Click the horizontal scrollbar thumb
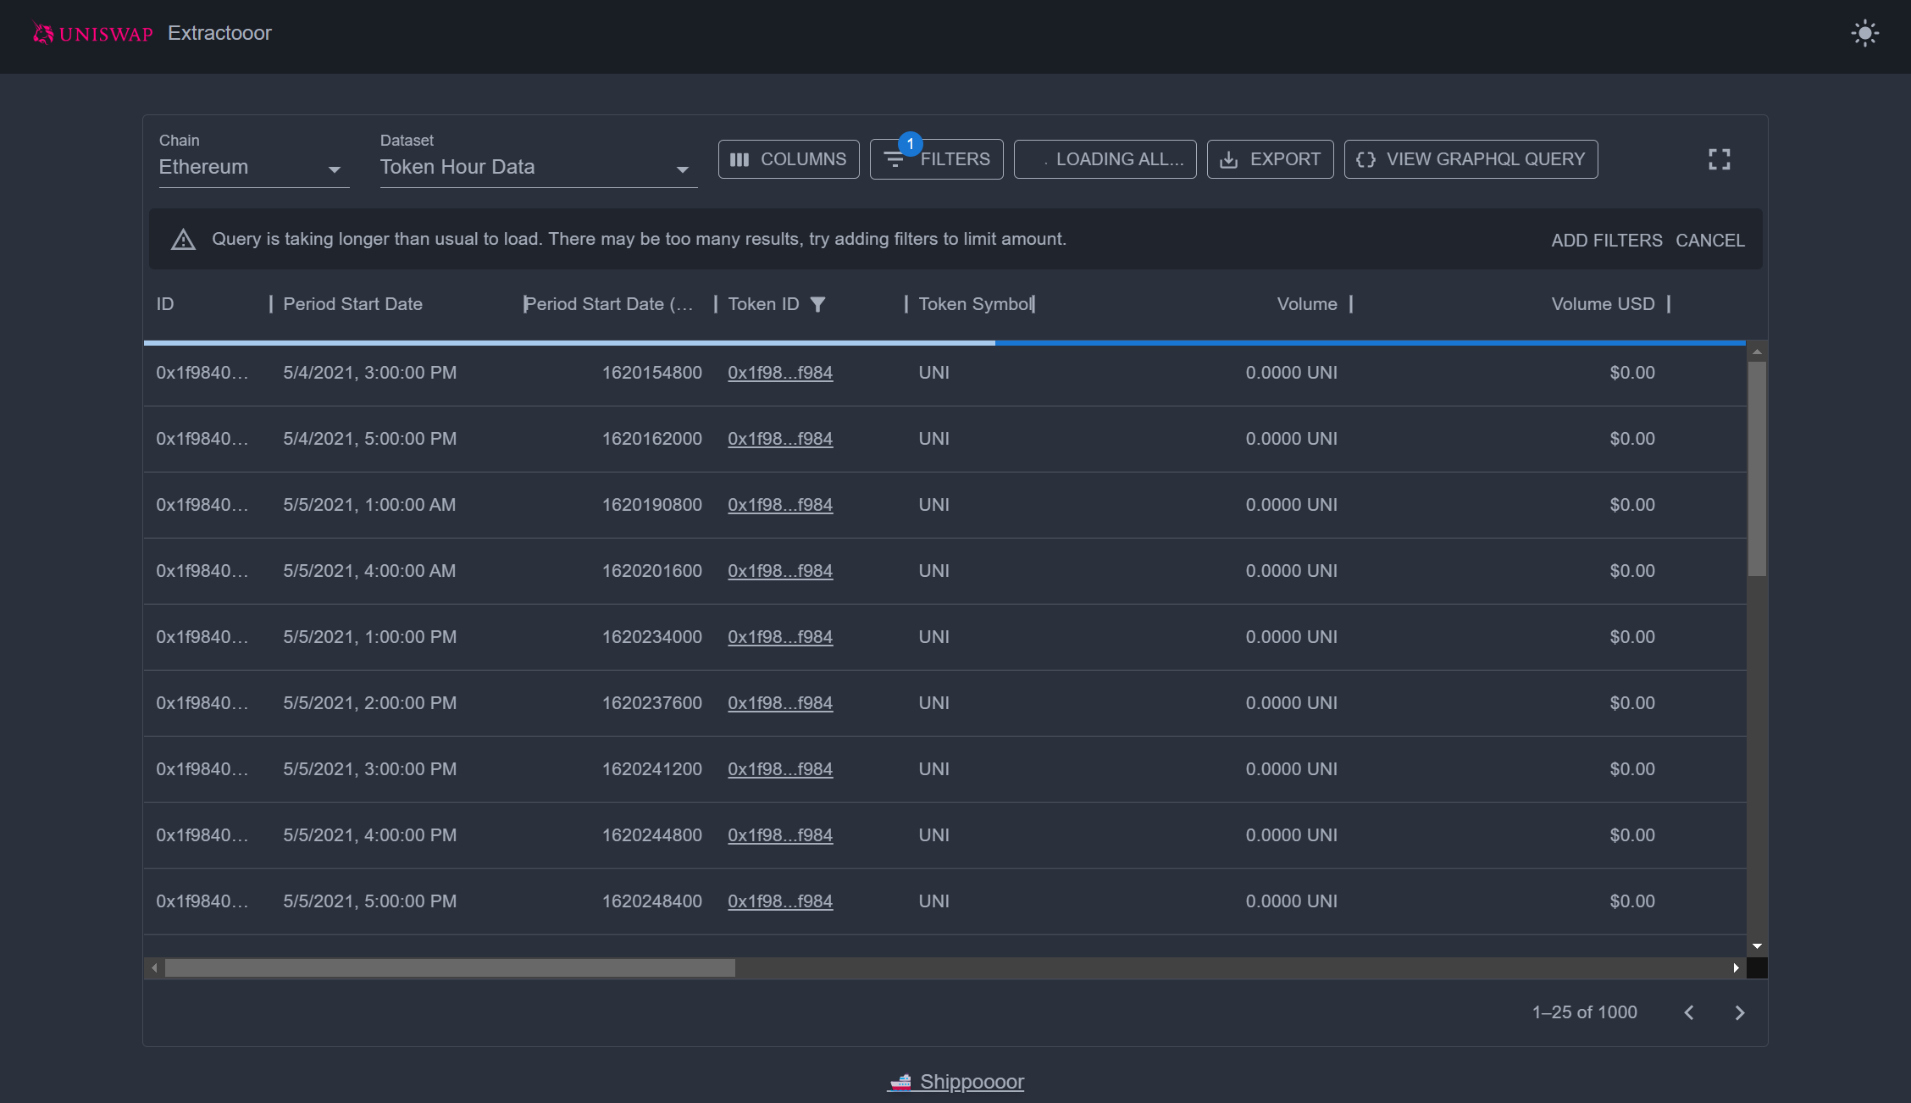 point(450,967)
